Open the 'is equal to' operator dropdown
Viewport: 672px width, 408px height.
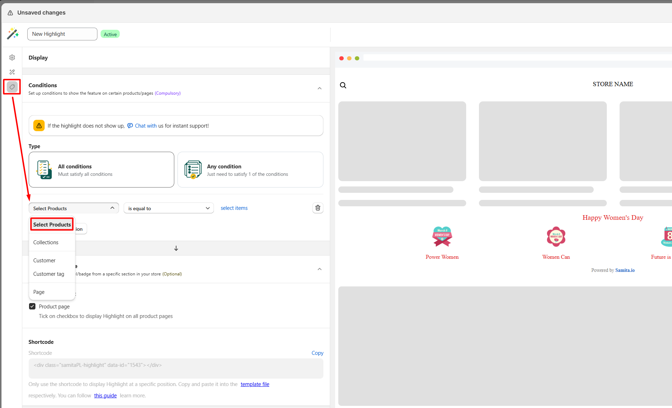(x=169, y=208)
